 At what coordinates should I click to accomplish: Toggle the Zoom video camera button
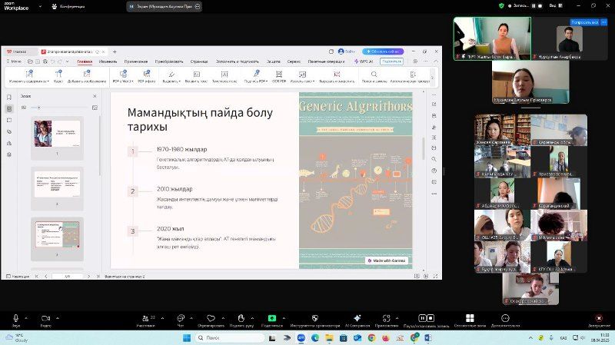[x=45, y=317]
